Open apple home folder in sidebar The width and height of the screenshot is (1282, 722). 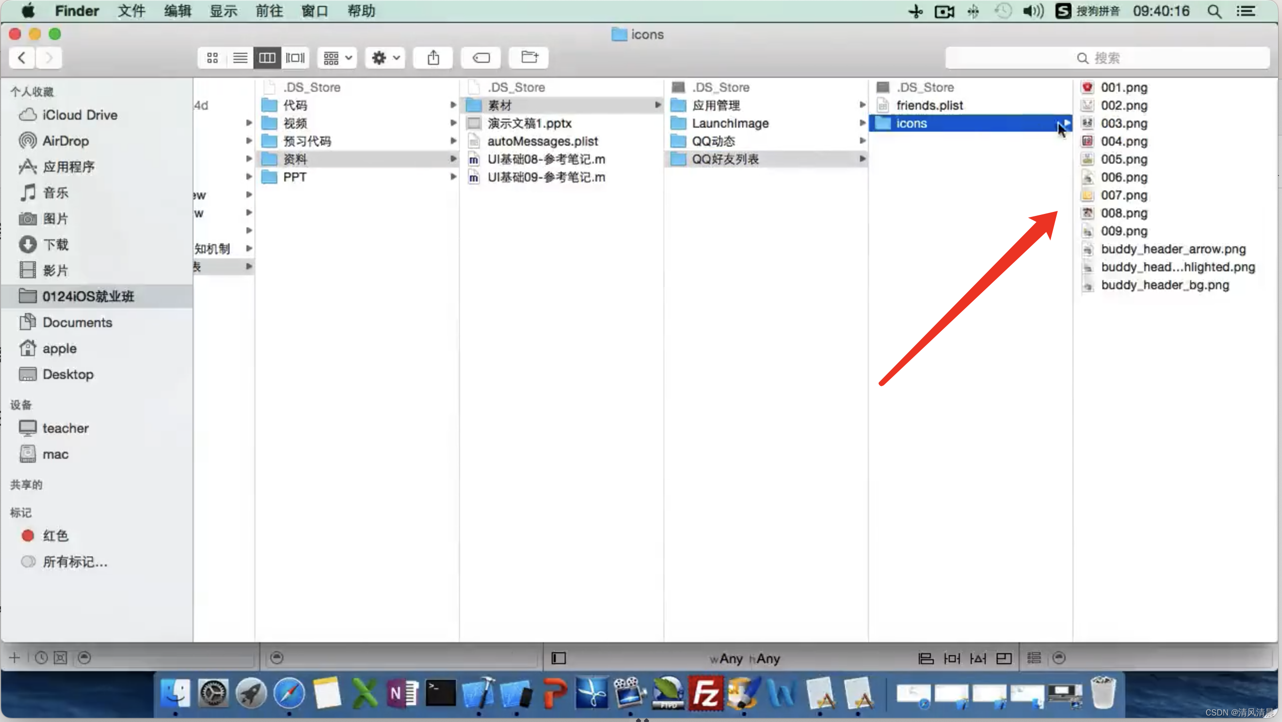pyautogui.click(x=97, y=348)
